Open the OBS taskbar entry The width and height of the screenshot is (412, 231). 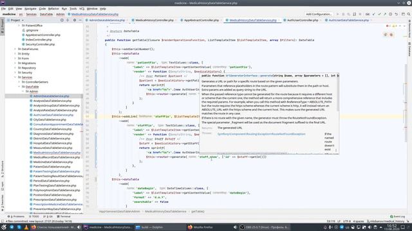[x=265, y=227]
